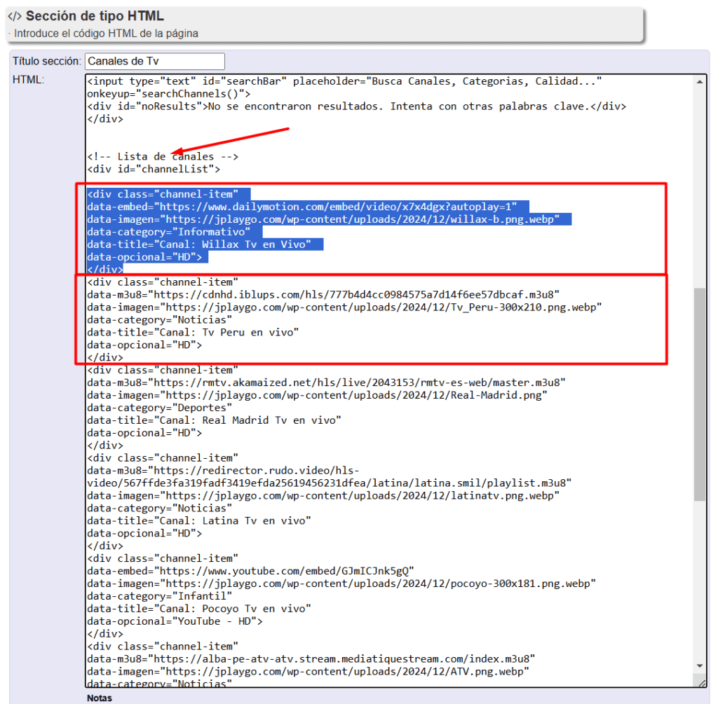The width and height of the screenshot is (718, 704).
Task: Click data-category="Infantil" line
Action: tap(159, 597)
